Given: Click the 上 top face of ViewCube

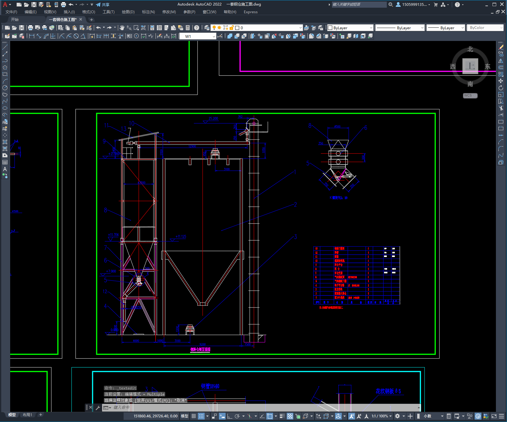Looking at the screenshot, I should pos(470,66).
